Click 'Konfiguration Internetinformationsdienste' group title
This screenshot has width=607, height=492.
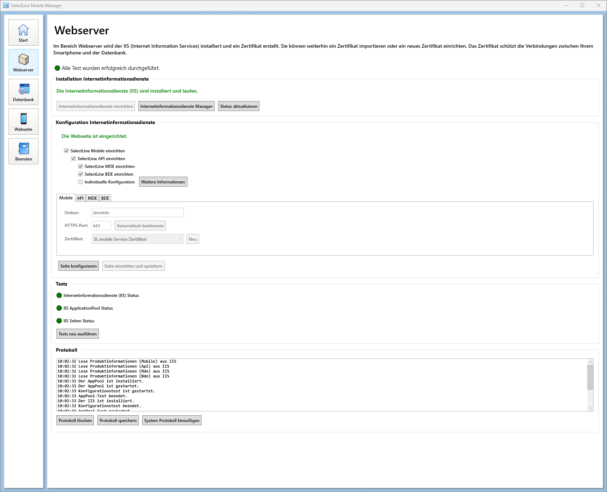[106, 122]
